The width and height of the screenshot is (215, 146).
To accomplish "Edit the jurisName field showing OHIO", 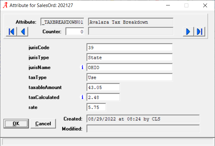I will coord(130,67).
